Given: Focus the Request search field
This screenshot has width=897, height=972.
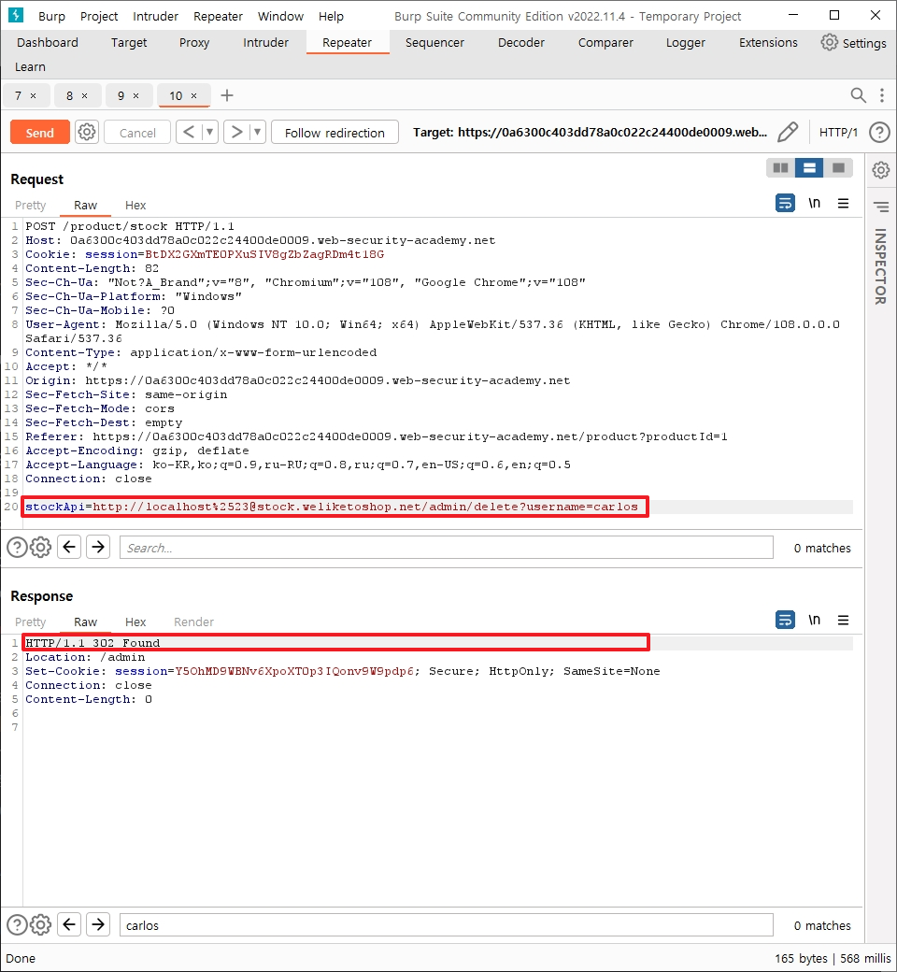Looking at the screenshot, I should (x=447, y=548).
